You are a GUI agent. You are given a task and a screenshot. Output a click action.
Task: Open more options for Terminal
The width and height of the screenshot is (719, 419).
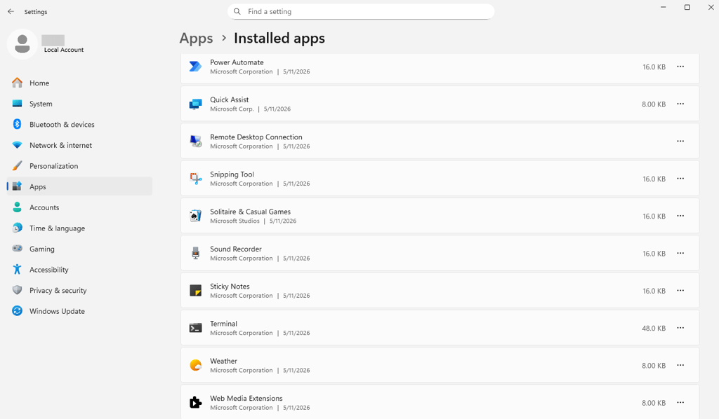pos(680,328)
